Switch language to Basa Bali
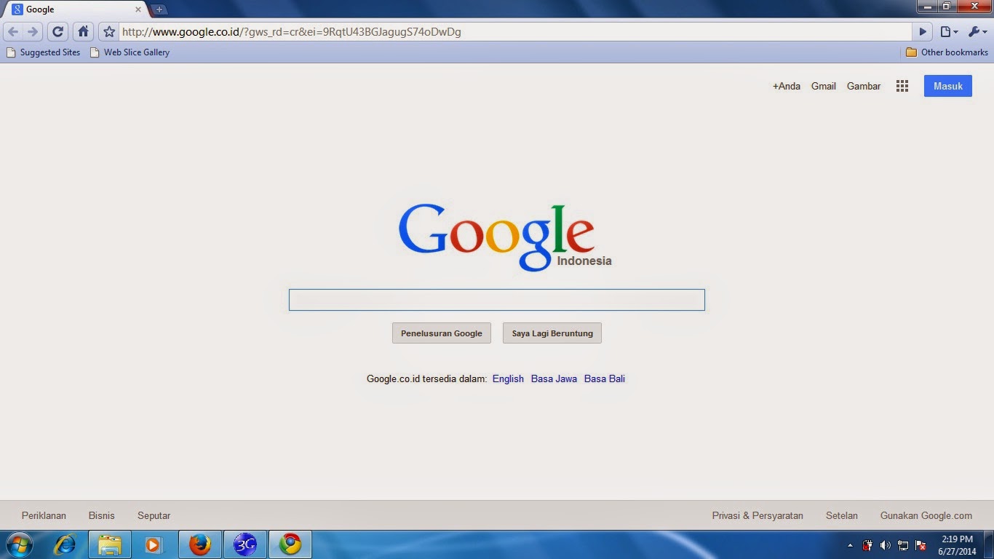The height and width of the screenshot is (559, 994). [x=605, y=378]
